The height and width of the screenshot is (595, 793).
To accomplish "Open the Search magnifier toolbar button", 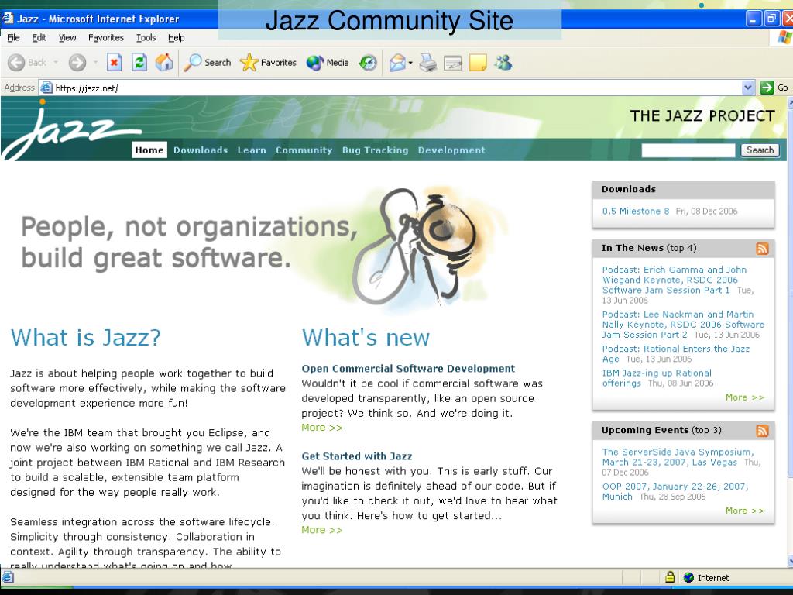I will [208, 63].
